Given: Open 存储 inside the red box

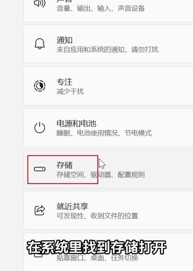Looking at the screenshot, I should pos(64,165).
